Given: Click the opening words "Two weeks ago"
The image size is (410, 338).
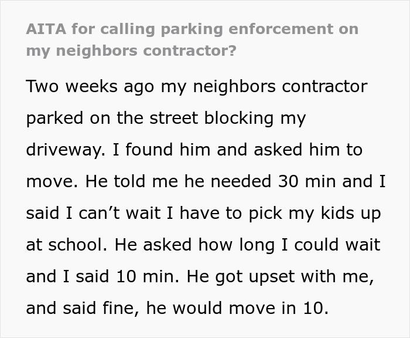Looking at the screenshot, I should 77,87.
